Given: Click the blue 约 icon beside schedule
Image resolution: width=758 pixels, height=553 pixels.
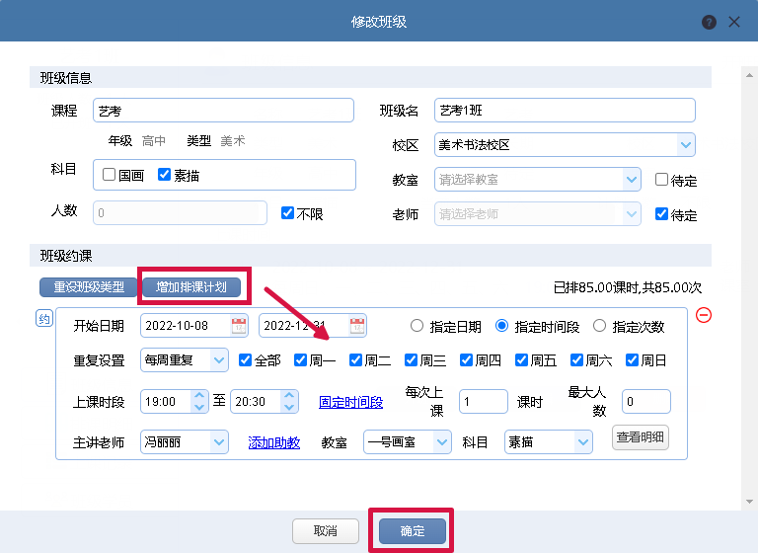Looking at the screenshot, I should pos(44,318).
